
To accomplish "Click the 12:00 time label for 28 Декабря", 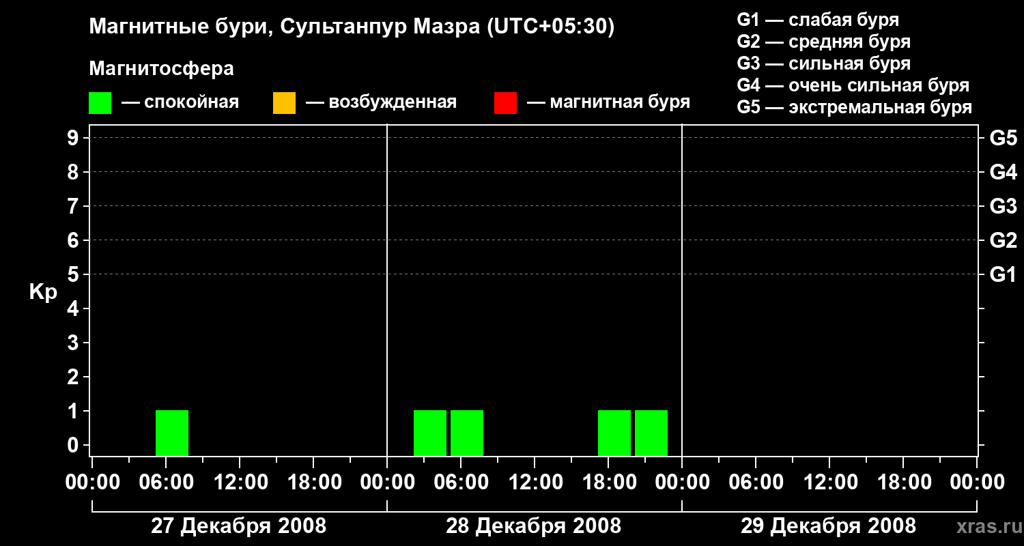I will (535, 483).
